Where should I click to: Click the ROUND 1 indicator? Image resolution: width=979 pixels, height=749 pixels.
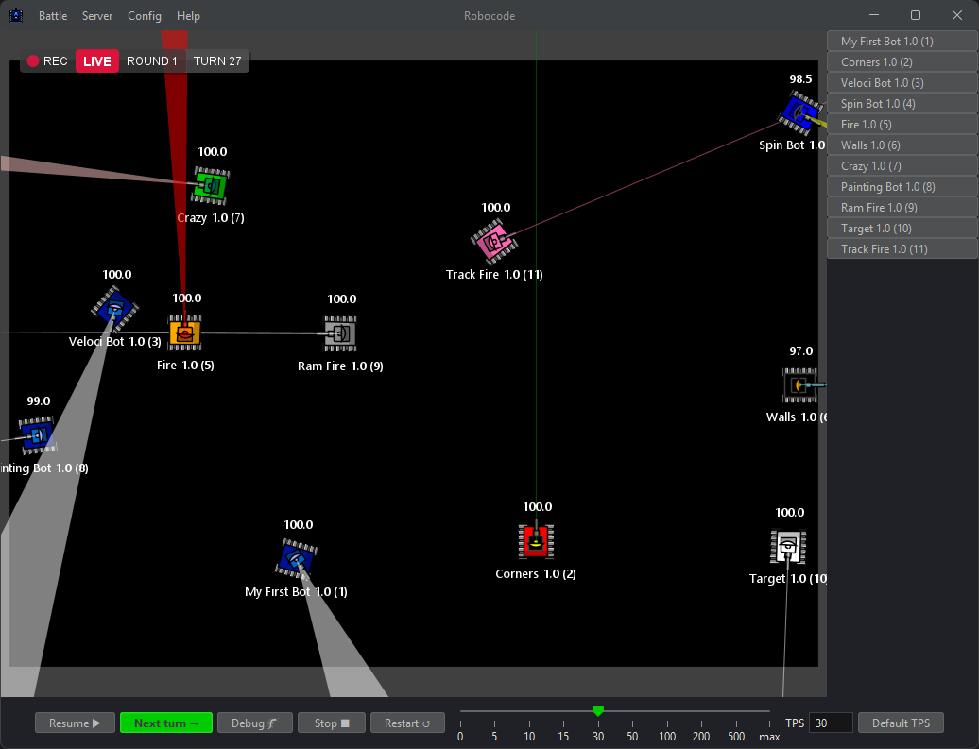pyautogui.click(x=152, y=61)
